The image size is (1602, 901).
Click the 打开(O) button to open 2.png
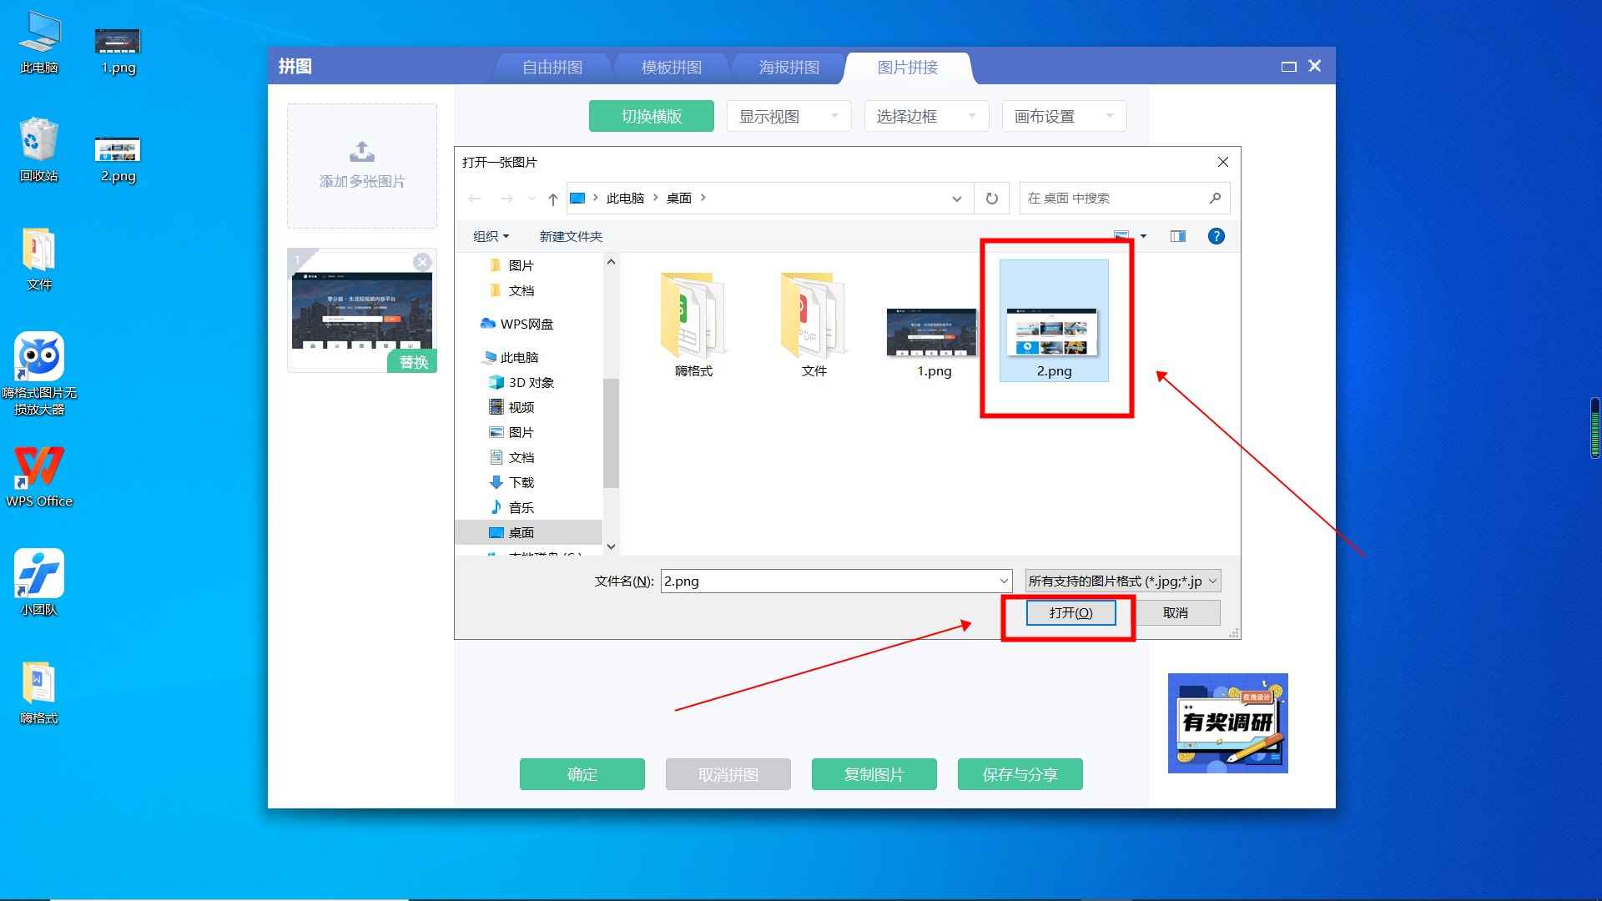[1071, 612]
